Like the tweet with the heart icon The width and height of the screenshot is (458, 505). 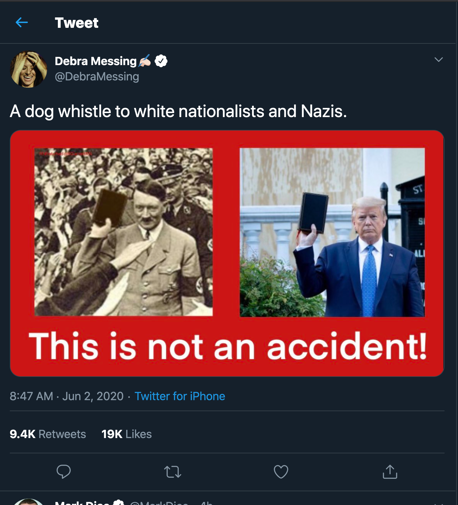[281, 471]
